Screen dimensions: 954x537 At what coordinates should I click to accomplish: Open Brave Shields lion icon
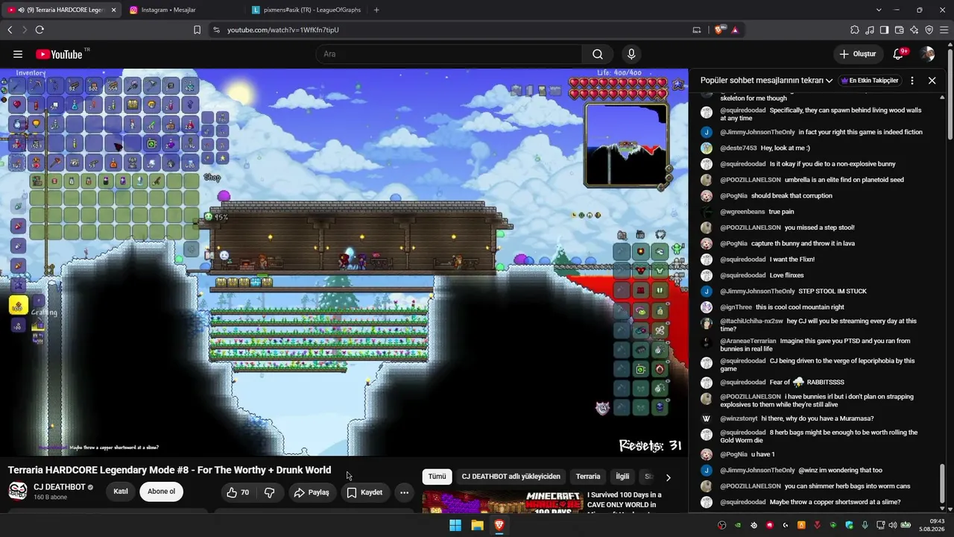click(718, 30)
